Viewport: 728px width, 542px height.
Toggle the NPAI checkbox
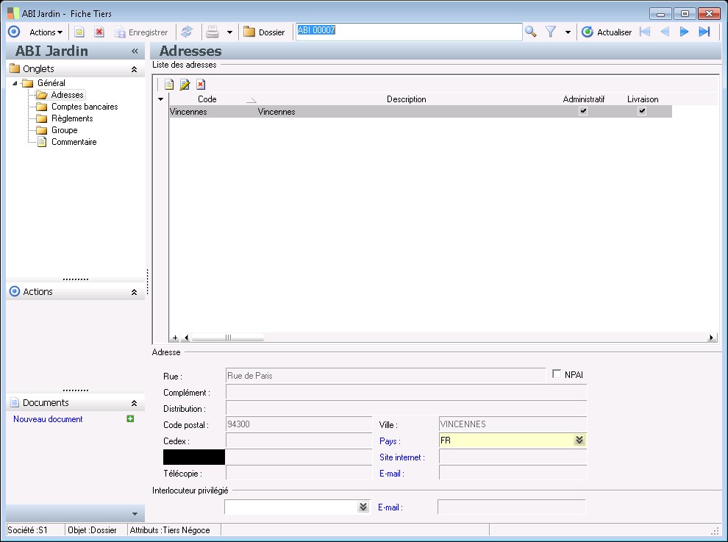[x=557, y=374]
